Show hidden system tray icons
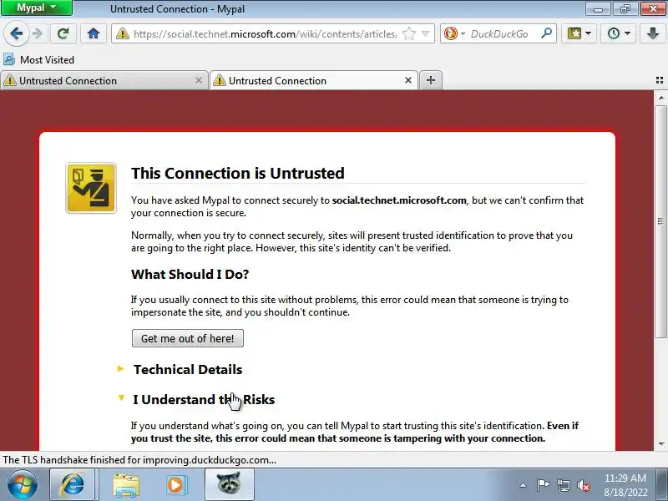This screenshot has width=668, height=501. (x=524, y=485)
